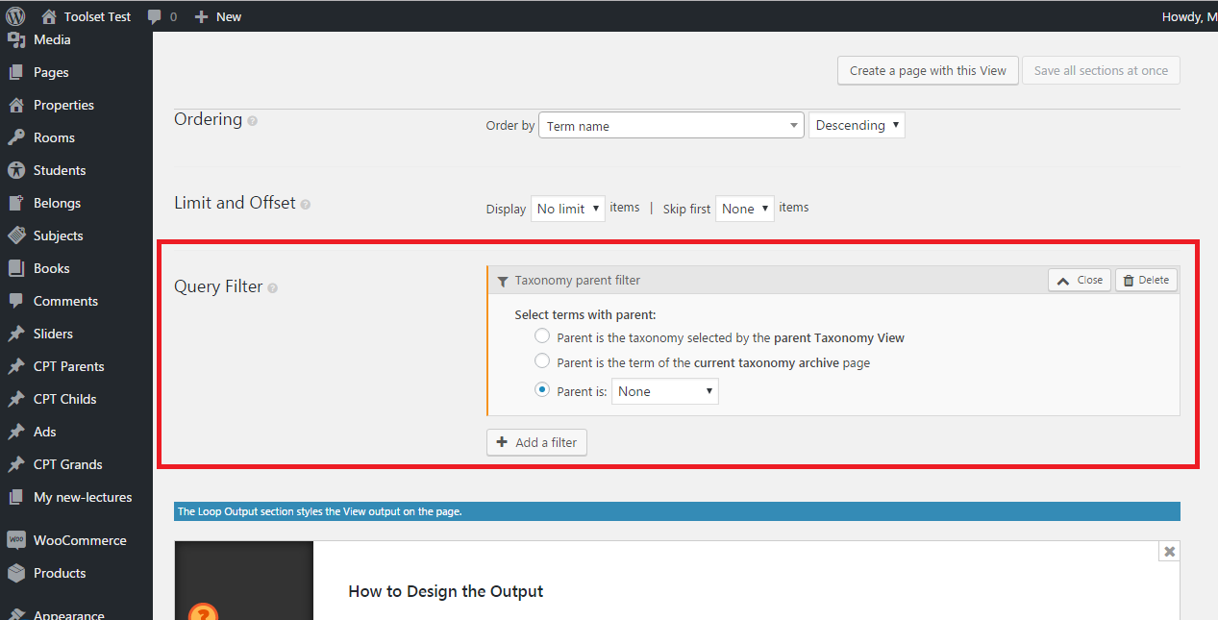Add a filter to the Query Filter section

coord(535,442)
